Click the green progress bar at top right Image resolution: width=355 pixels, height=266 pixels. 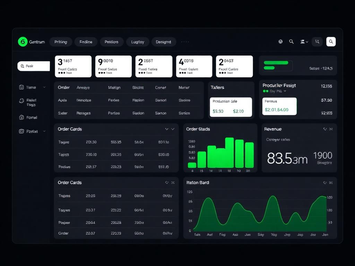point(276,63)
